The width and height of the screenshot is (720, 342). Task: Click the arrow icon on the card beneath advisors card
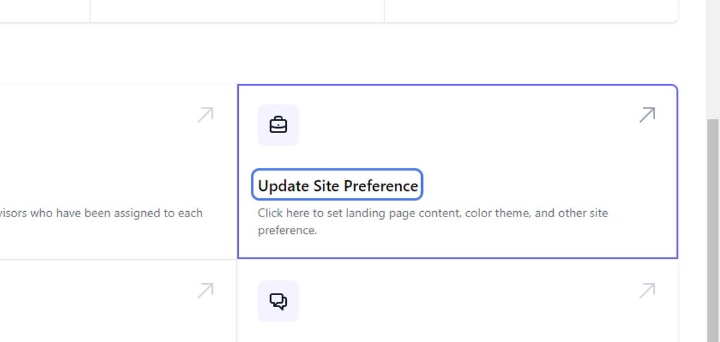(x=205, y=291)
